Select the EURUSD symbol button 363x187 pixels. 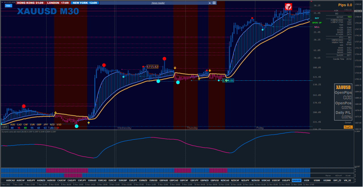153,180
